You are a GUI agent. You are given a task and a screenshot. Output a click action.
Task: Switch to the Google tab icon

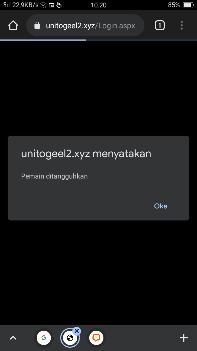[44, 338]
